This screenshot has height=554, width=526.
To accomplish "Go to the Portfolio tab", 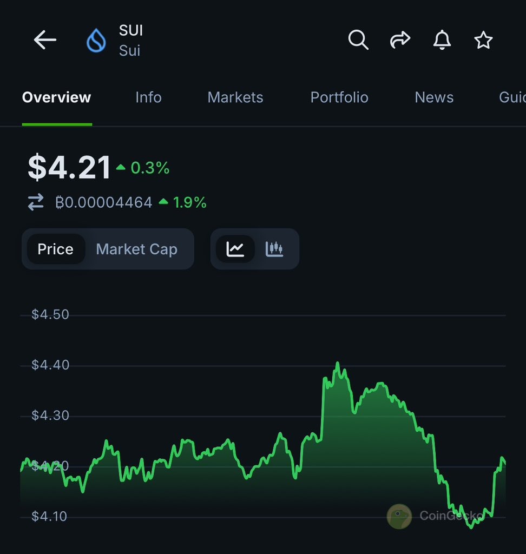I will (x=339, y=97).
